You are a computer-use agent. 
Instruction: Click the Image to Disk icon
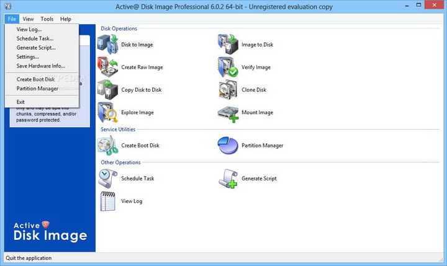pos(228,45)
